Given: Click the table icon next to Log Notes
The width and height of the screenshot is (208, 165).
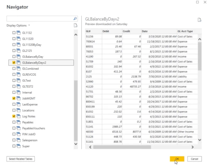Looking at the screenshot, I should click(18, 116).
